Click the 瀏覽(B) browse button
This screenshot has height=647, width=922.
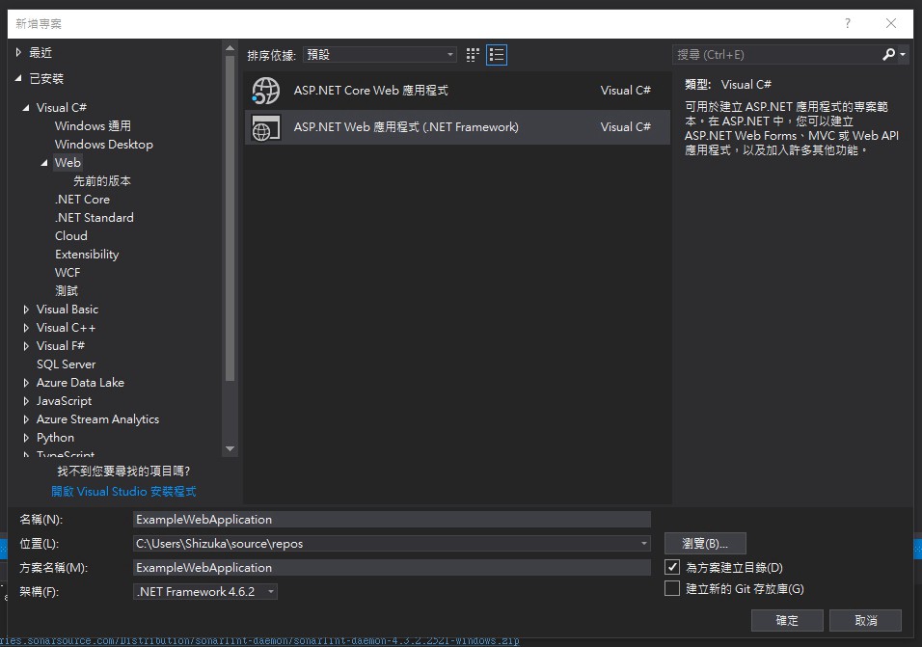[x=704, y=543]
